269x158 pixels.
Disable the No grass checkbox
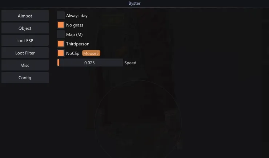(61, 25)
